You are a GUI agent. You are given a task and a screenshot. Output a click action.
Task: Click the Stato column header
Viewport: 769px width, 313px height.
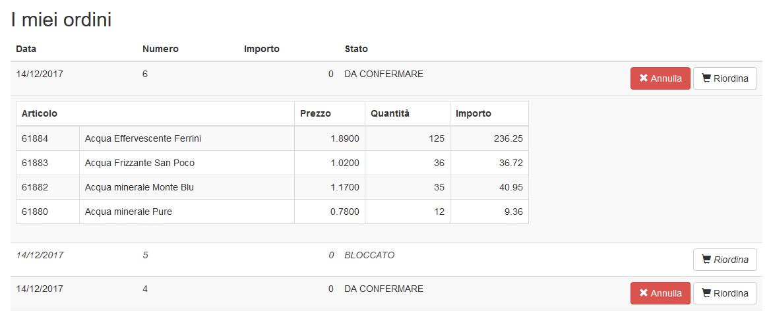coord(356,49)
